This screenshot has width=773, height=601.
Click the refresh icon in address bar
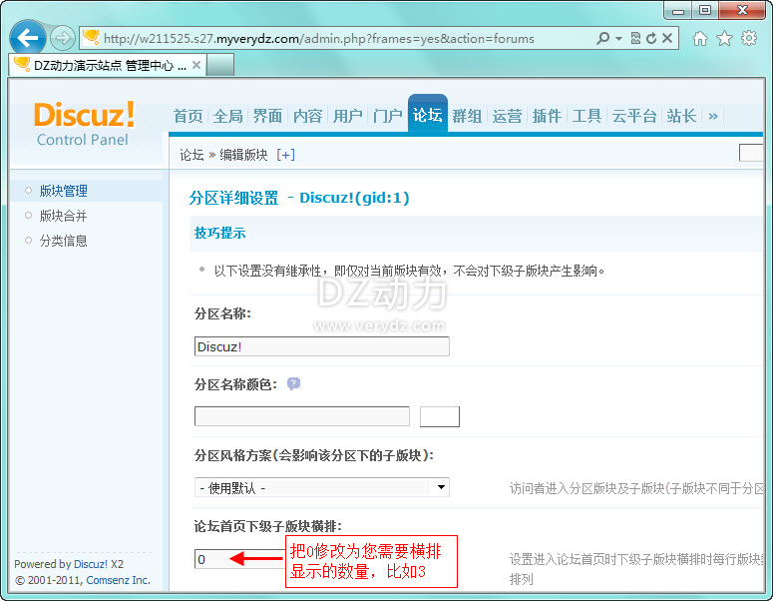click(x=651, y=38)
